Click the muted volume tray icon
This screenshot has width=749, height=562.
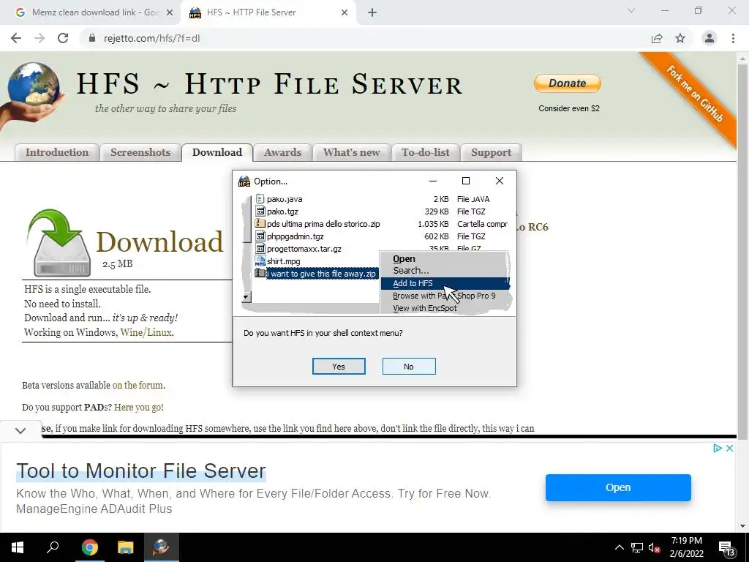pyautogui.click(x=655, y=547)
